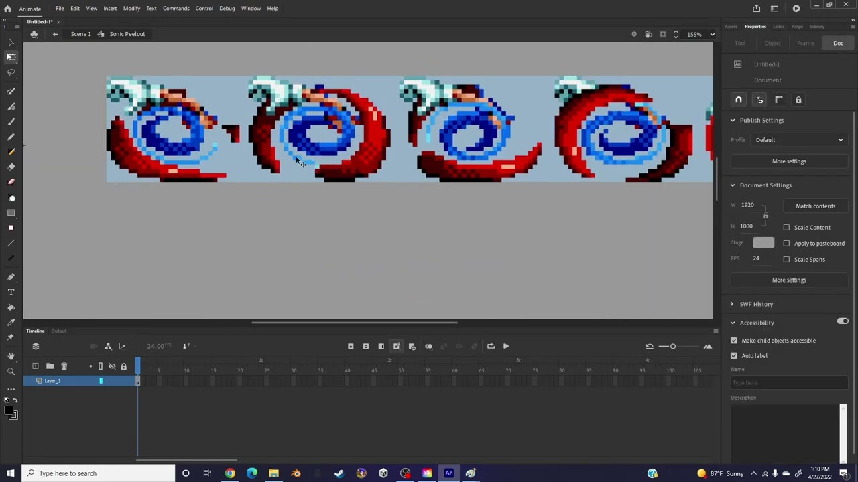Open the Window menu
This screenshot has width=858, height=482.
pyautogui.click(x=251, y=9)
